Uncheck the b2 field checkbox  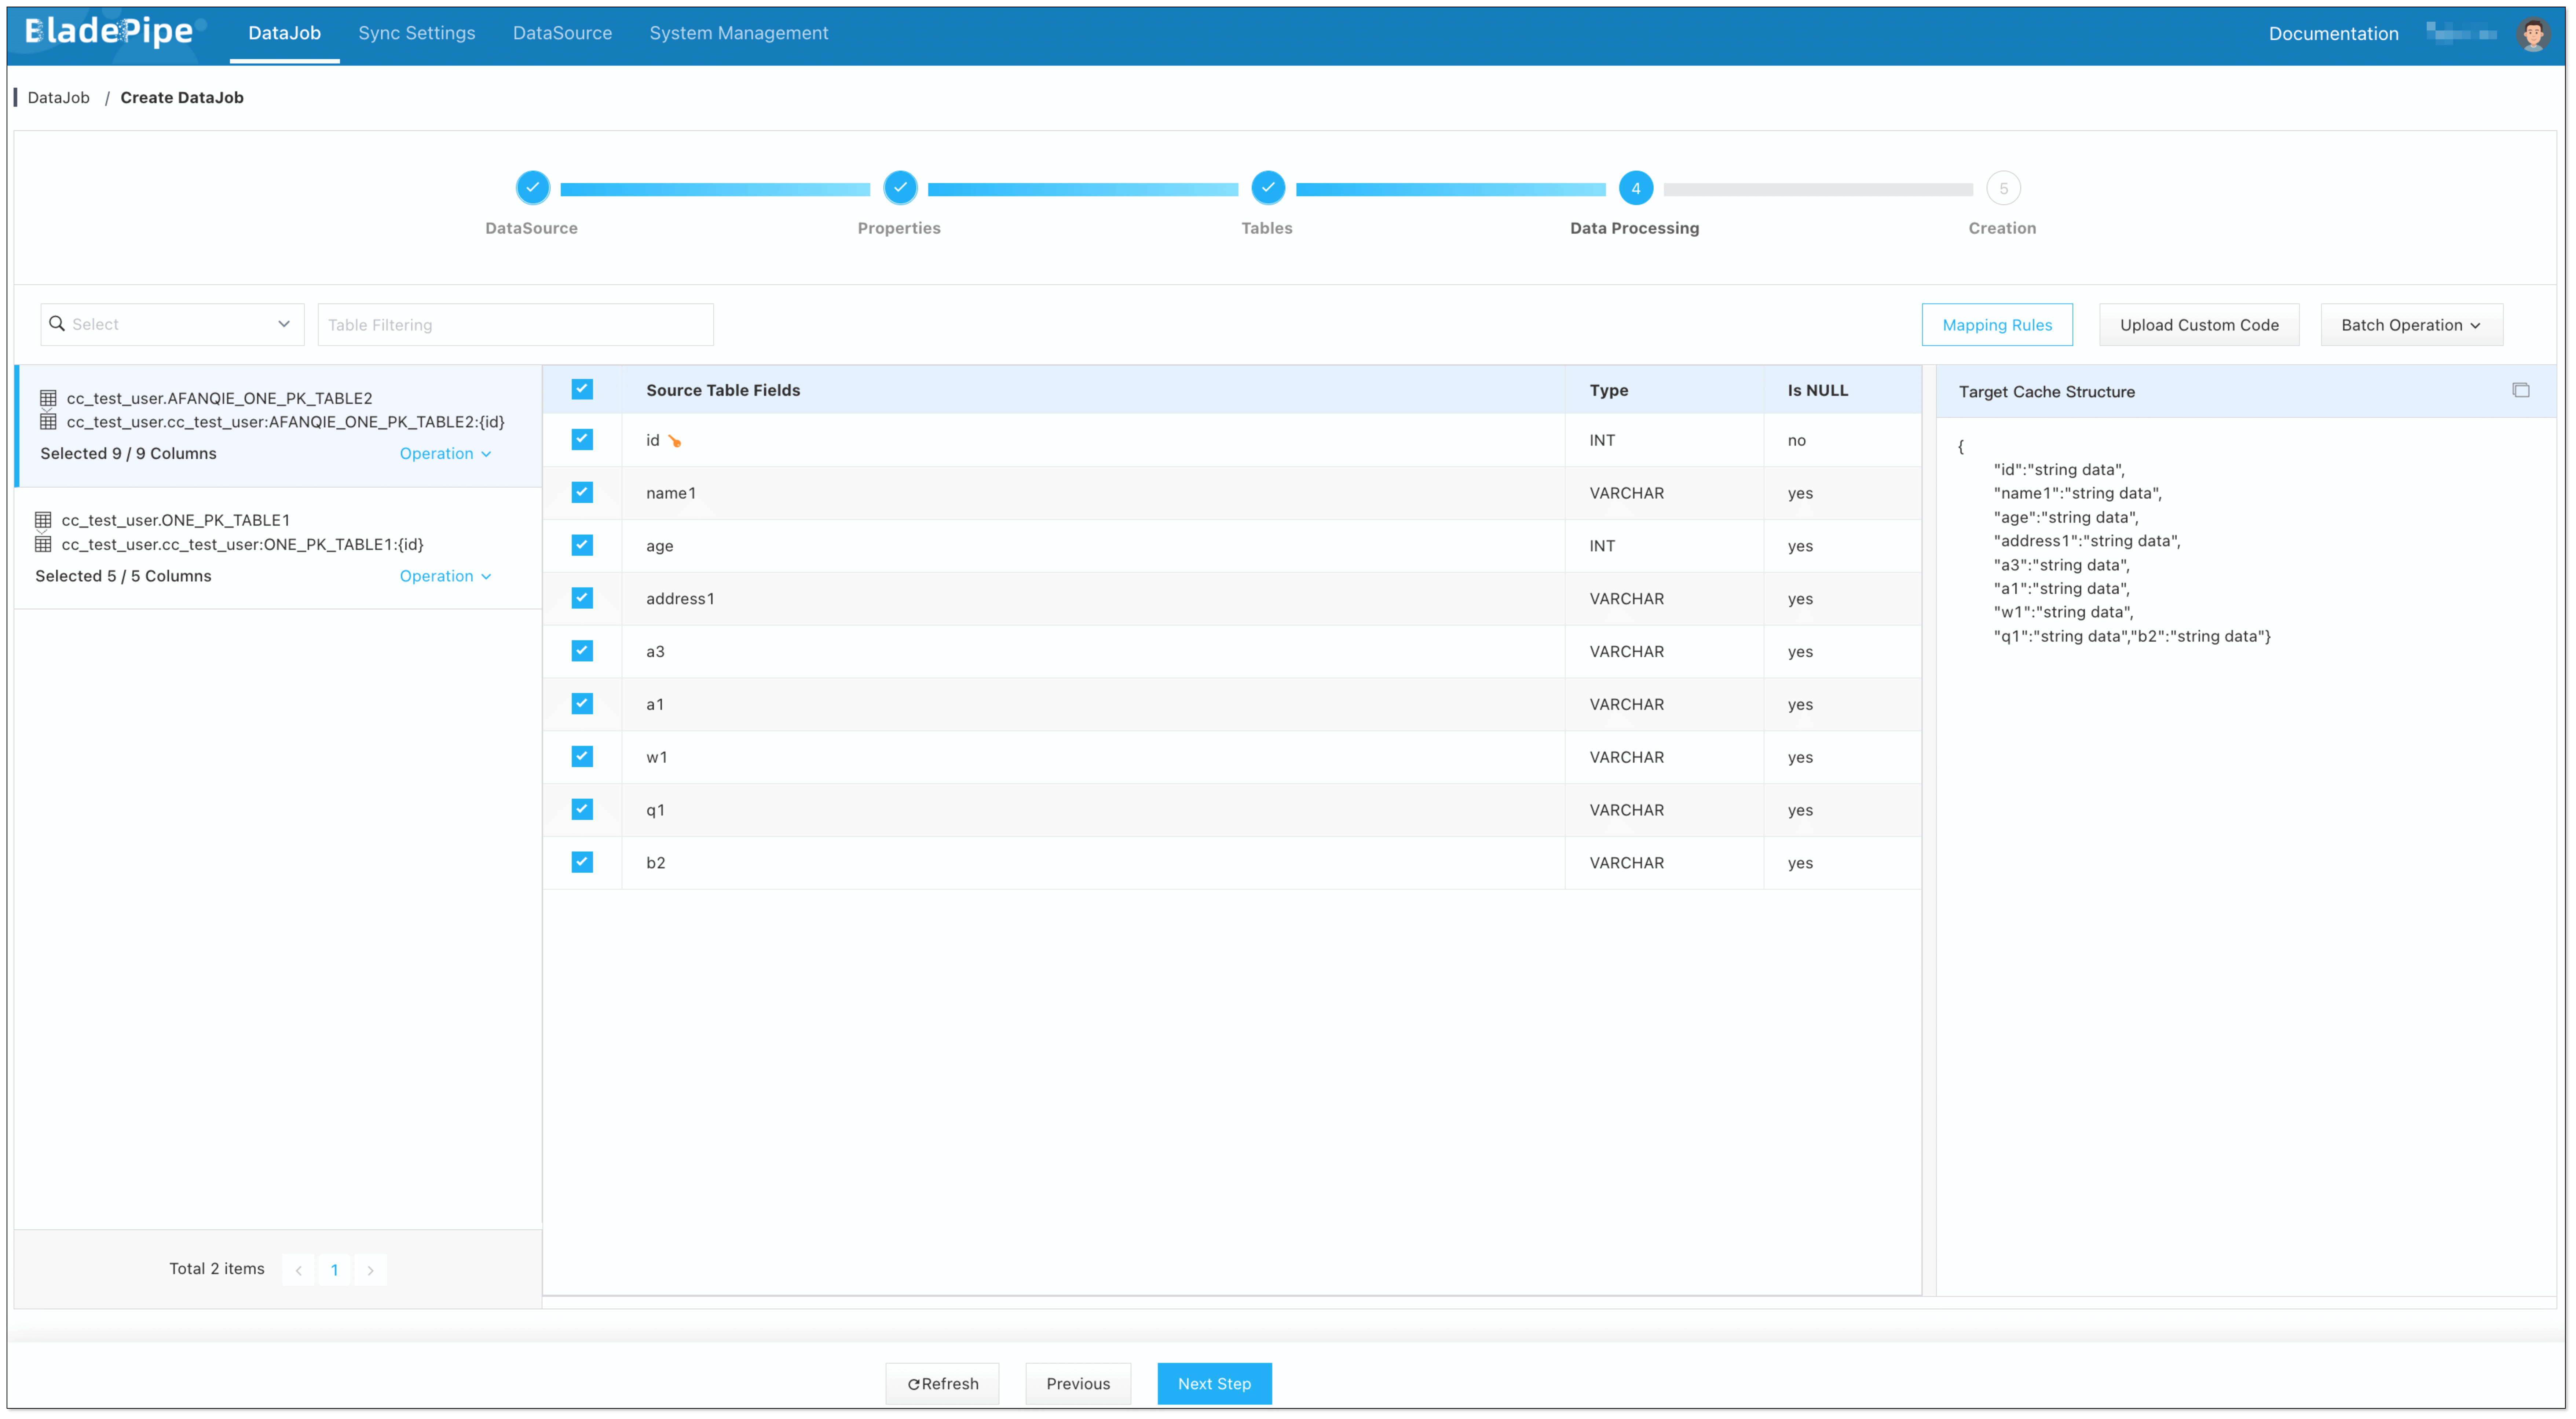point(582,862)
